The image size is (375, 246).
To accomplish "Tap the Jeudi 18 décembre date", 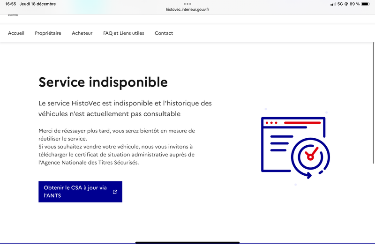I will point(37,4).
